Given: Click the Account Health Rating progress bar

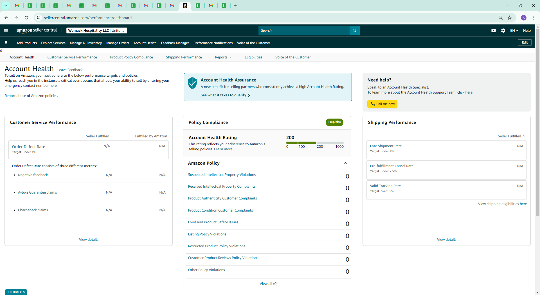Looking at the screenshot, I should click(x=315, y=143).
